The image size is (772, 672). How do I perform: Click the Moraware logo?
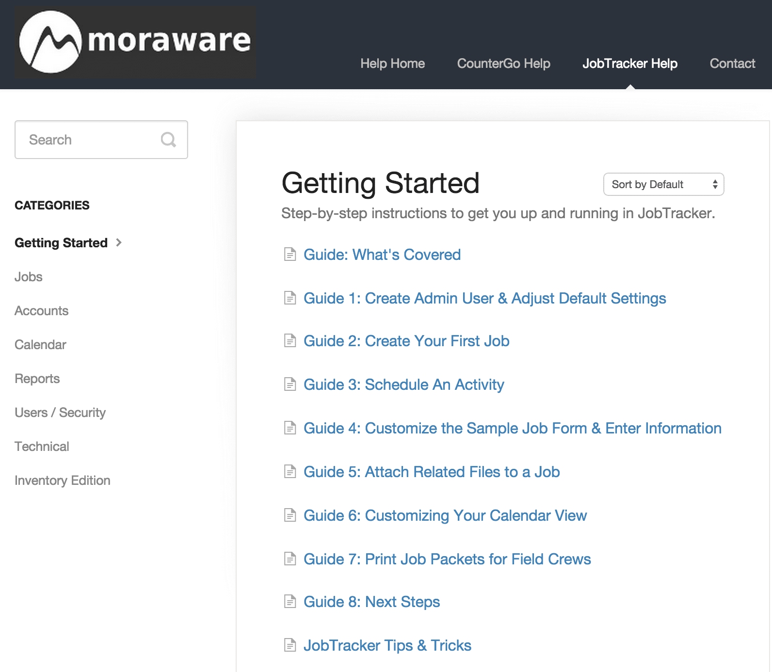(135, 42)
